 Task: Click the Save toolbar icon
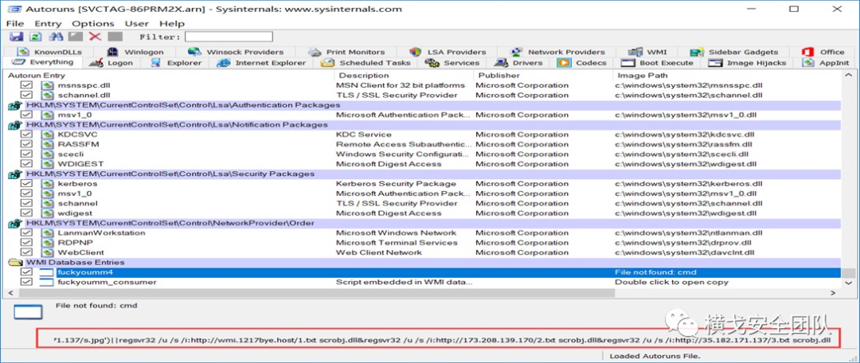(17, 37)
